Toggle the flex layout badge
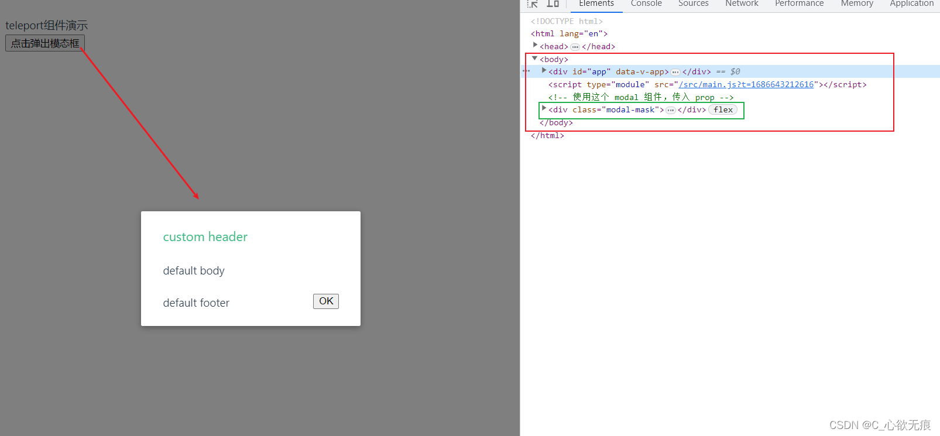Viewport: 940px width, 436px height. point(723,110)
